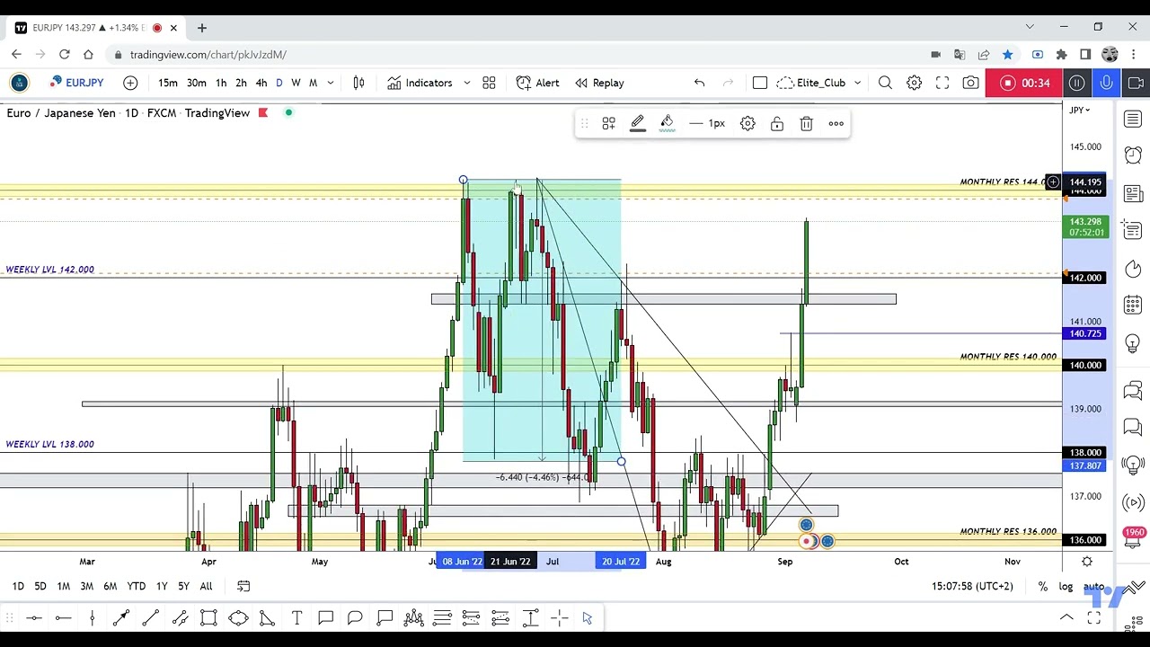This screenshot has width=1150, height=647.
Task: Open drawing templates icon in floating toolbar
Action: click(608, 123)
